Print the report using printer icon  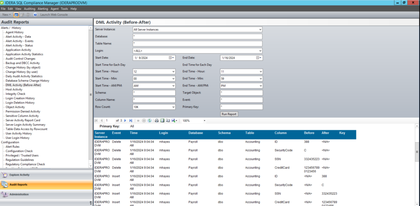(157, 121)
